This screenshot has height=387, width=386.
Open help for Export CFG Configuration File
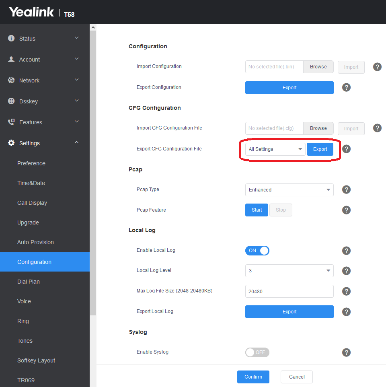click(346, 149)
